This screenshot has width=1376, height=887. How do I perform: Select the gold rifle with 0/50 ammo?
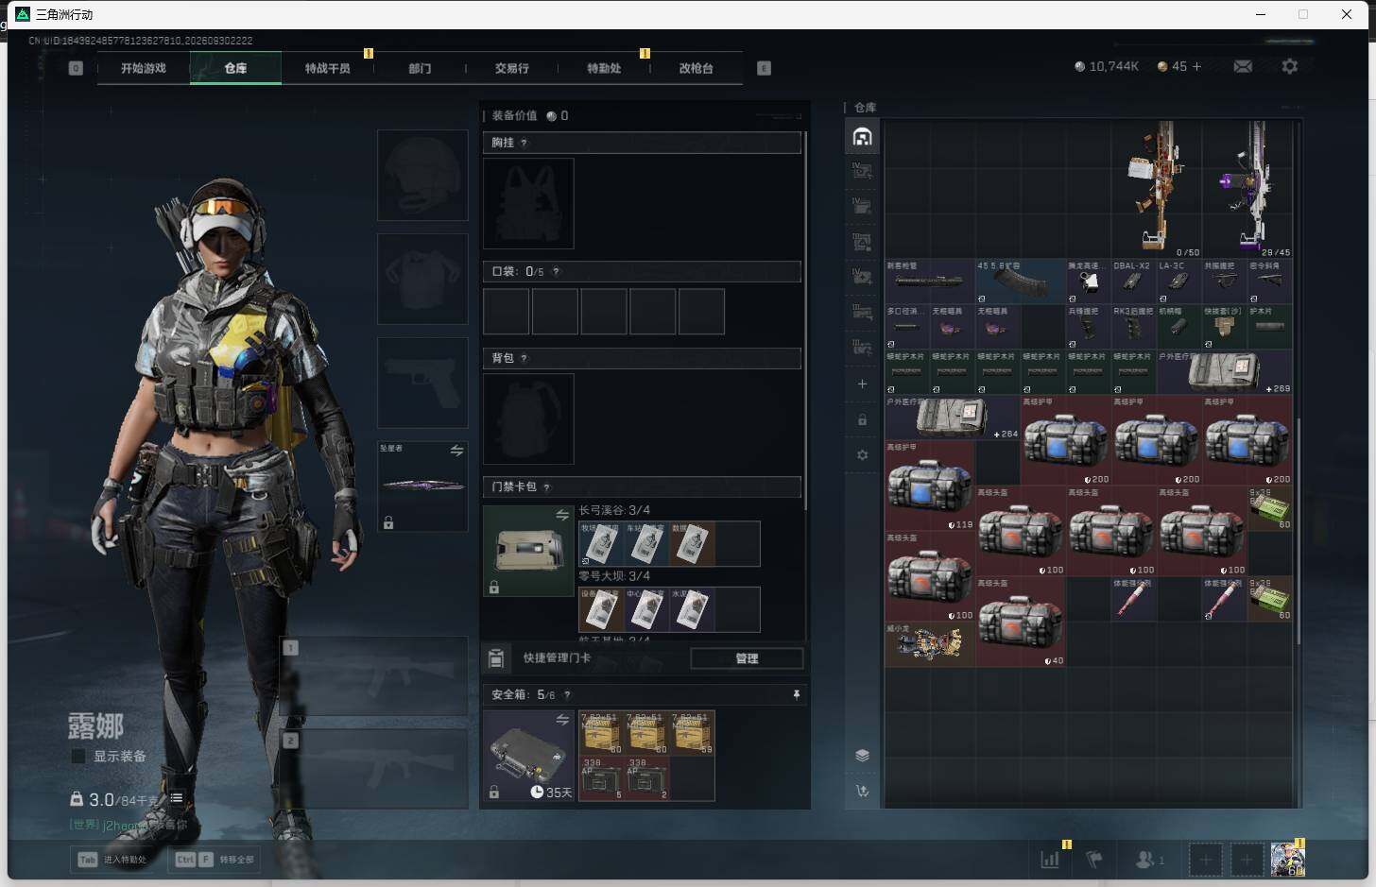(1156, 189)
